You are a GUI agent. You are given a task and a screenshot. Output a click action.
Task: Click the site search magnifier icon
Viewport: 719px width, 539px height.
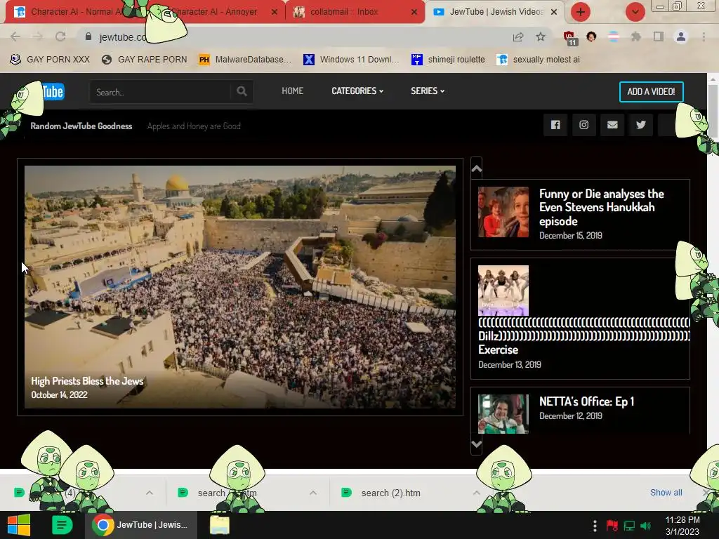[x=242, y=92]
